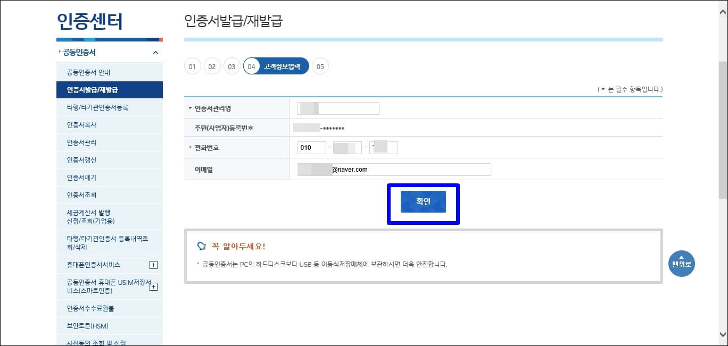Screen dimensions: 728x346
Task: Click the 꼭 알아두세요! notice icon
Action: click(x=201, y=246)
